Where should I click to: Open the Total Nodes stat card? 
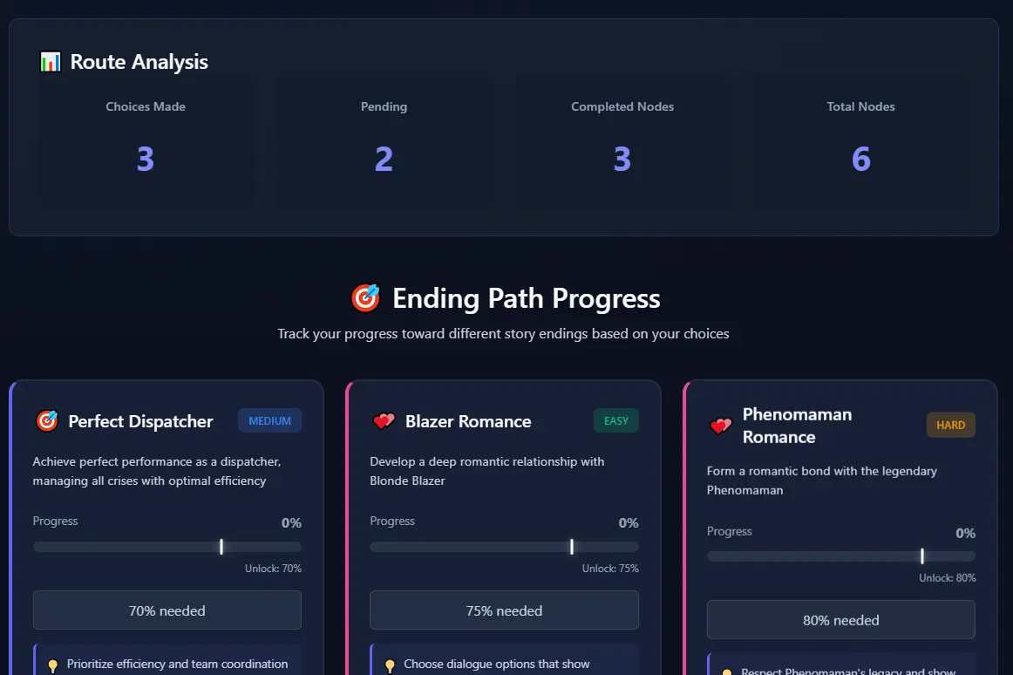pos(860,141)
